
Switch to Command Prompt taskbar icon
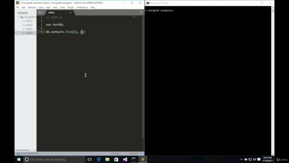134,159
